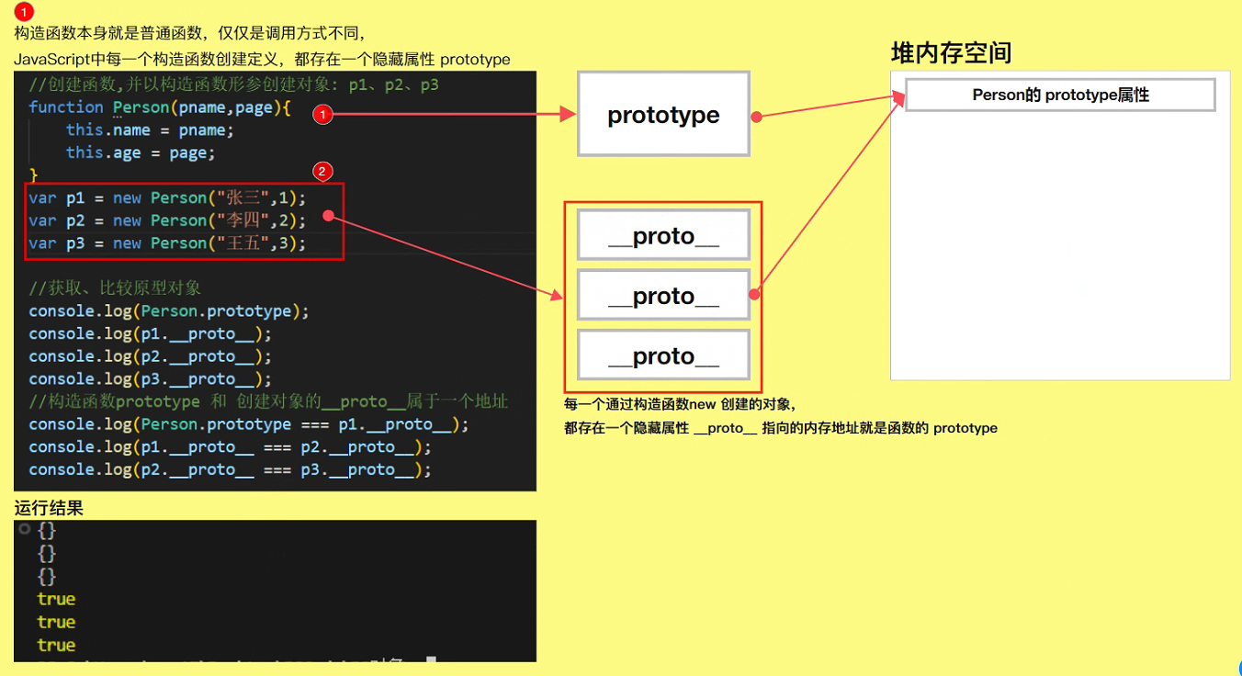Click the middle "__proto__" box
Viewport: 1242px width, 676px height.
(x=663, y=296)
